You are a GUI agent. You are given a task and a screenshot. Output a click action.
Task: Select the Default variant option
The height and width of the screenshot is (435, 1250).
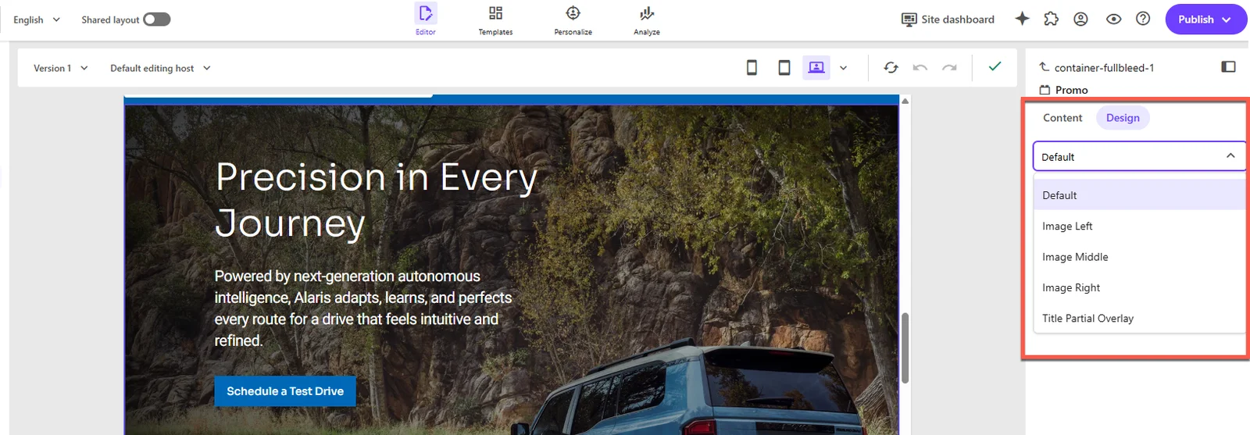point(1139,195)
